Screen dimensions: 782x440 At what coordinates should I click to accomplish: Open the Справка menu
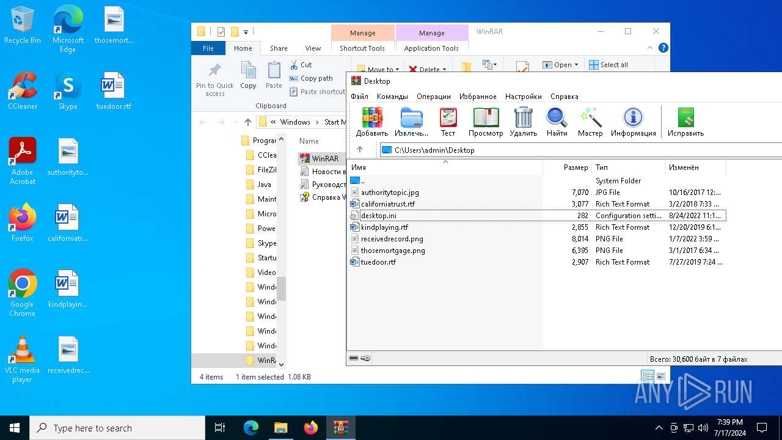(564, 97)
